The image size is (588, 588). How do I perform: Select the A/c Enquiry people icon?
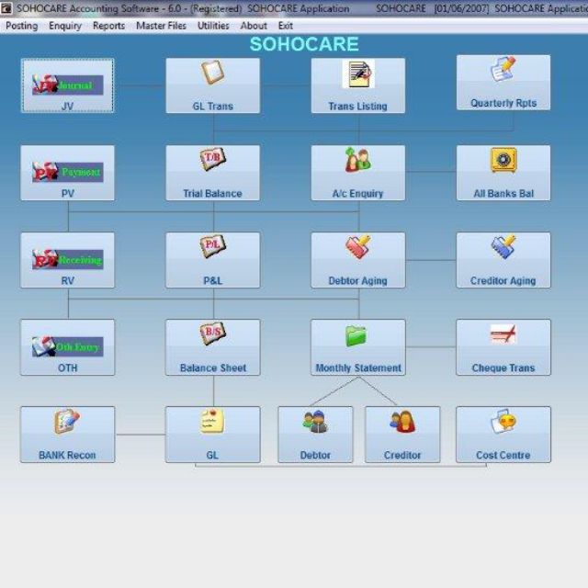357,161
